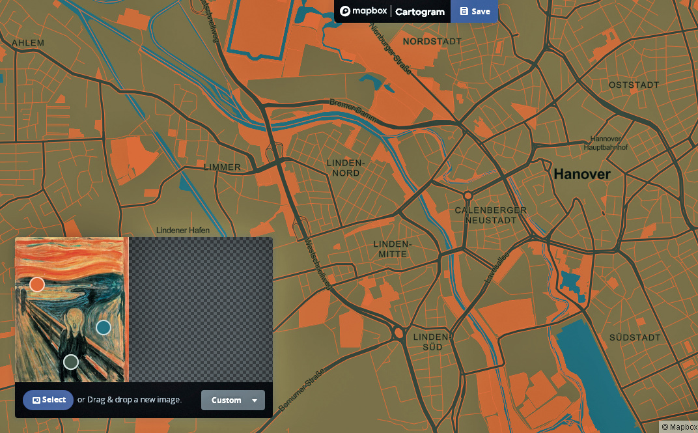This screenshot has height=433, width=698.
Task: Click the Südstadt district label
Action: [x=634, y=338]
